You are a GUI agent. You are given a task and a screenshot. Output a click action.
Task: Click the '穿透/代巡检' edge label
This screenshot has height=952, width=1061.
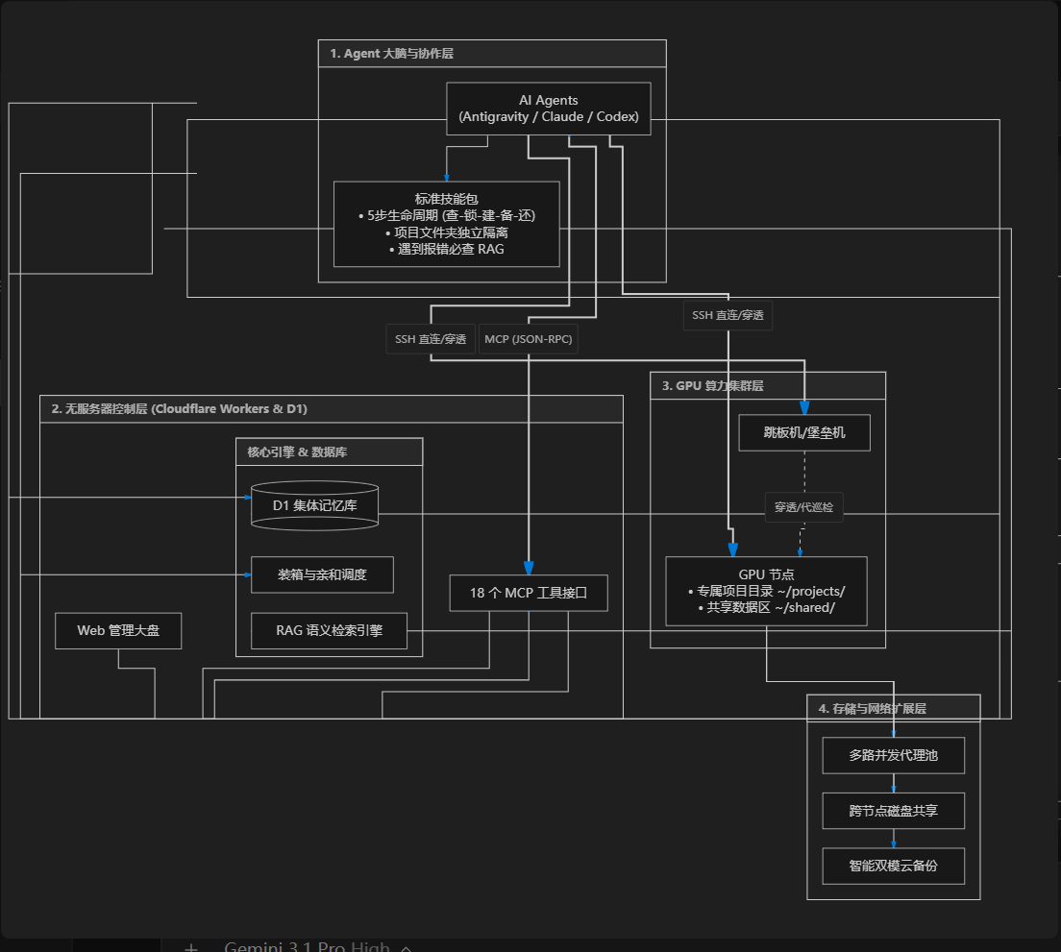click(803, 507)
